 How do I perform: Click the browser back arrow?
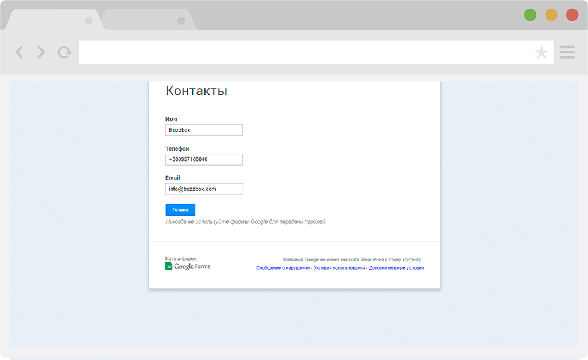pyautogui.click(x=19, y=52)
